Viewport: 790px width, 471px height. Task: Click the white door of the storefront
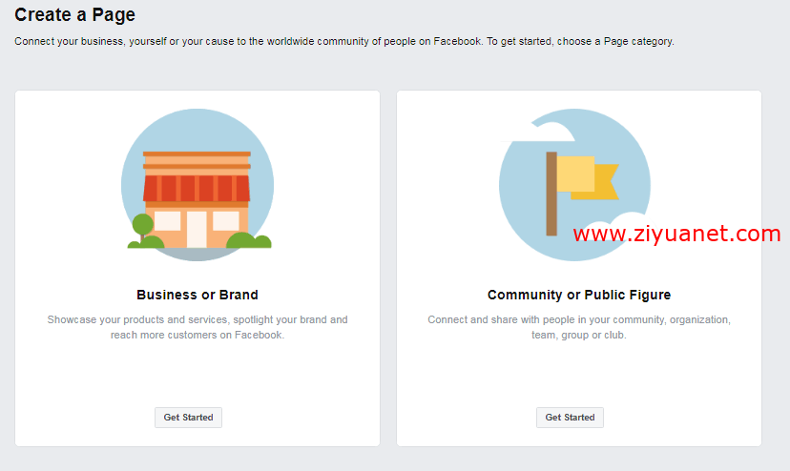[x=197, y=229]
